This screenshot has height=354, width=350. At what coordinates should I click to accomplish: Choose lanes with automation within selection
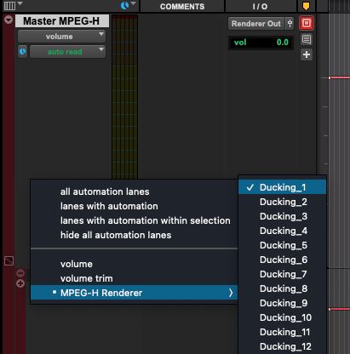tap(134, 220)
